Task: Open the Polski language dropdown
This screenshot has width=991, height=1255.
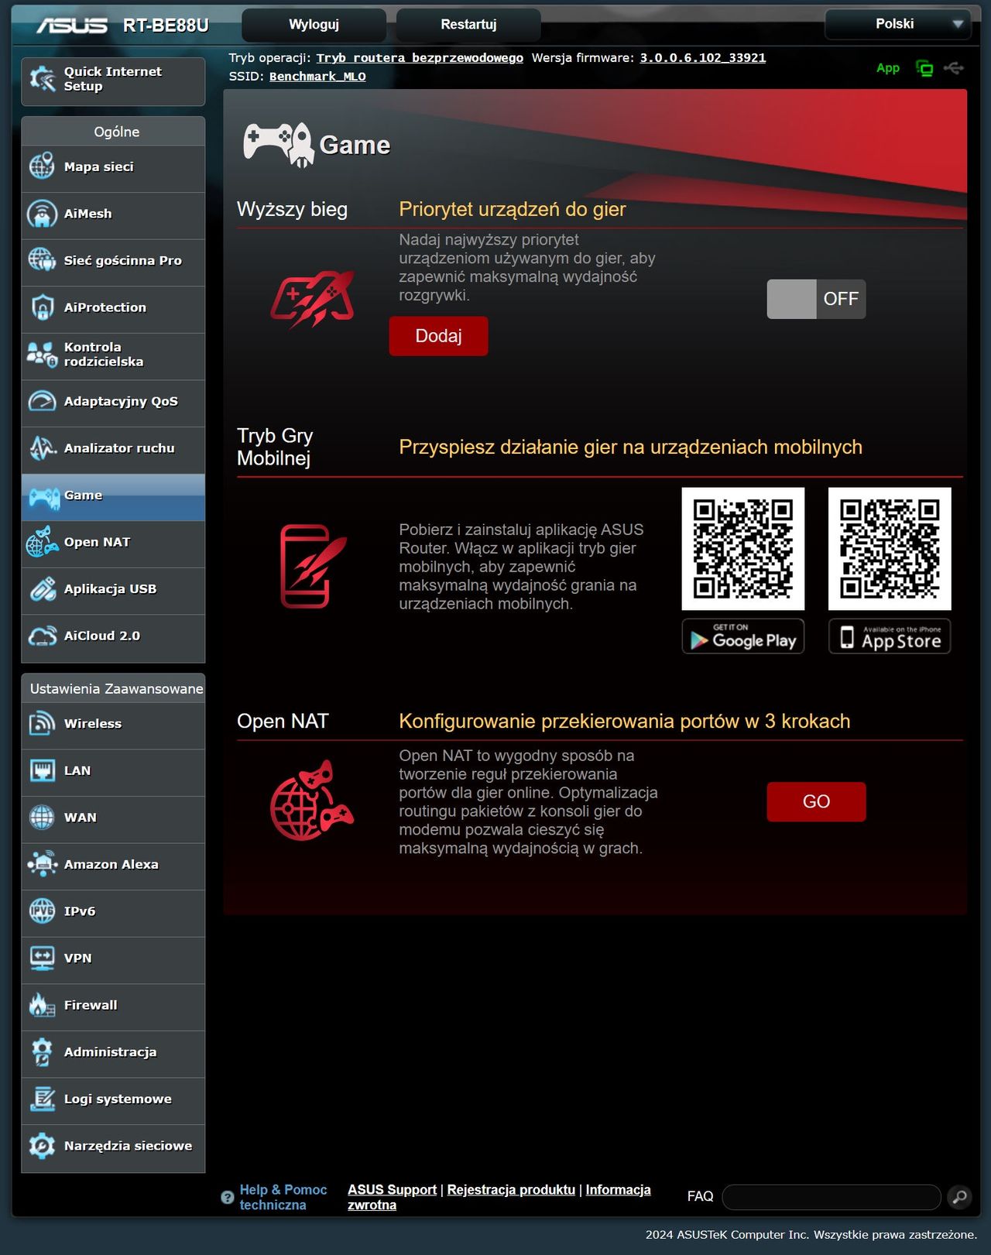Action: [898, 24]
